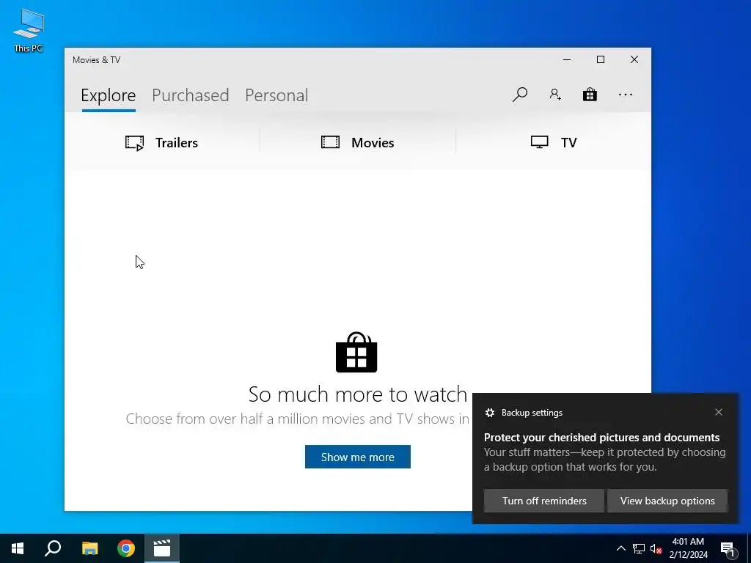This screenshot has width=751, height=563.
Task: Open the three-dot more options menu
Action: [x=625, y=95]
